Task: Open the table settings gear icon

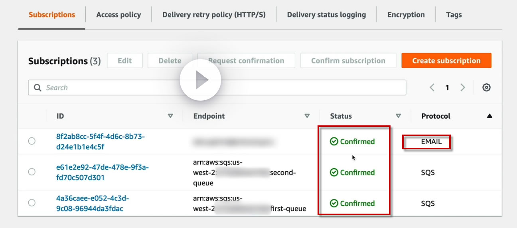Action: (486, 87)
